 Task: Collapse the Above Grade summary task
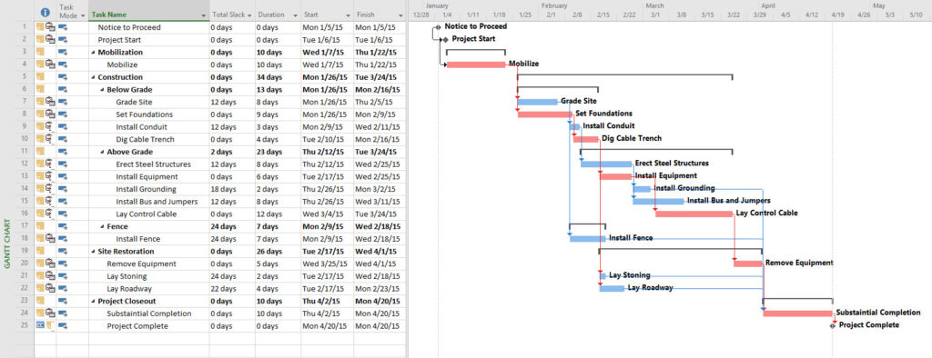[102, 152]
